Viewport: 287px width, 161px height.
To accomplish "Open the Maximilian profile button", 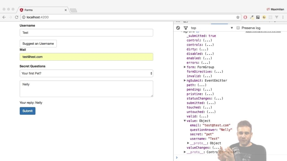I will [275, 9].
